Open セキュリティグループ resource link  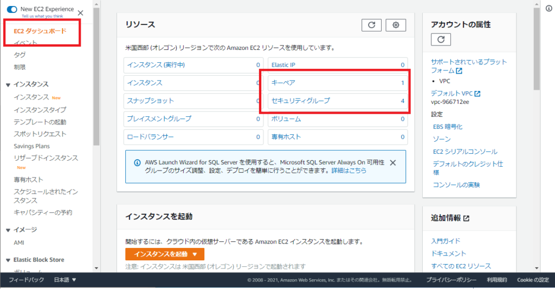click(300, 101)
